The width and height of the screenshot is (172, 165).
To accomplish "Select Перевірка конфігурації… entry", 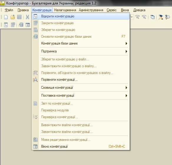I will pyautogui.click(x=80, y=117).
